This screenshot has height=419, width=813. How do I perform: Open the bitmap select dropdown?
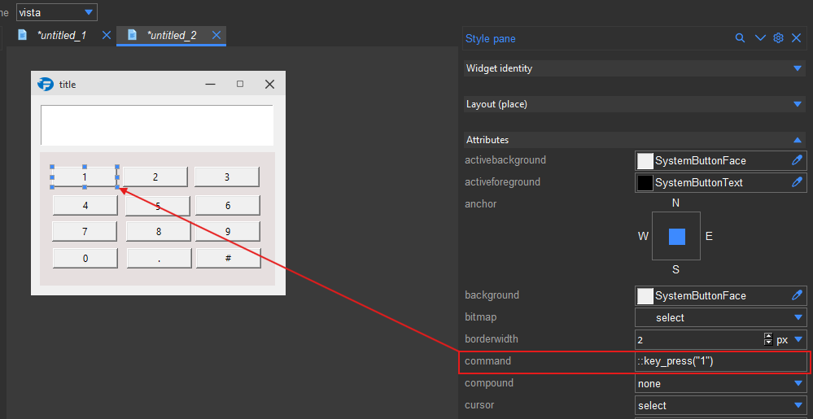click(721, 317)
